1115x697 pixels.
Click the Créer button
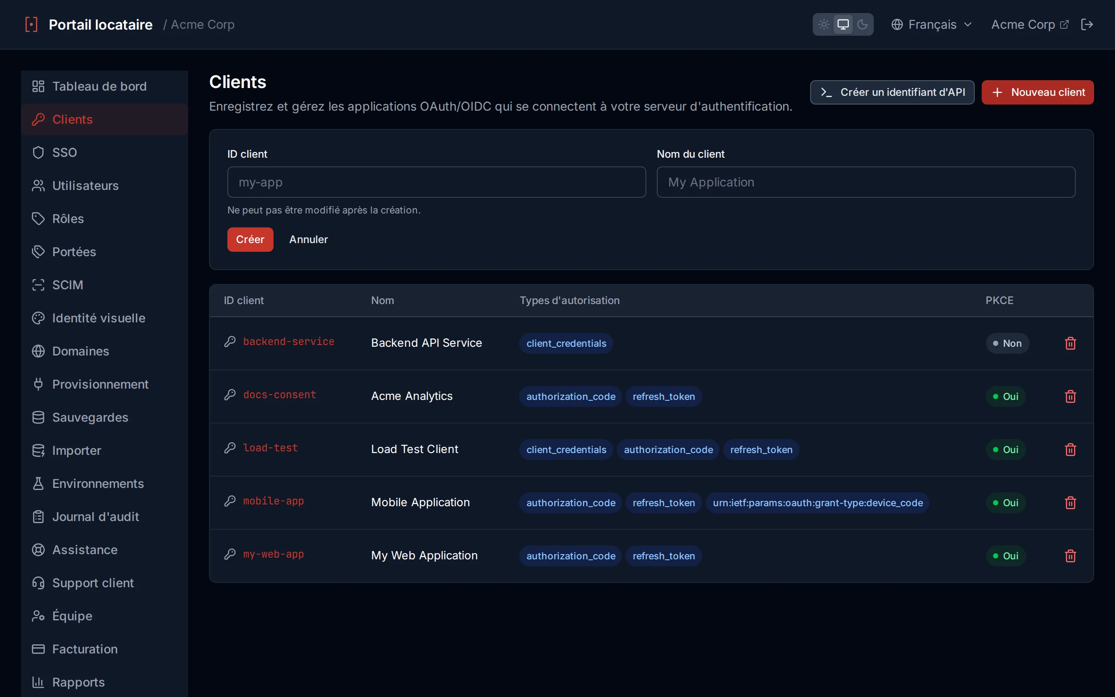pyautogui.click(x=250, y=239)
